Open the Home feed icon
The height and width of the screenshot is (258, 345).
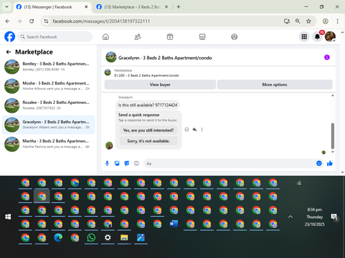tap(106, 36)
